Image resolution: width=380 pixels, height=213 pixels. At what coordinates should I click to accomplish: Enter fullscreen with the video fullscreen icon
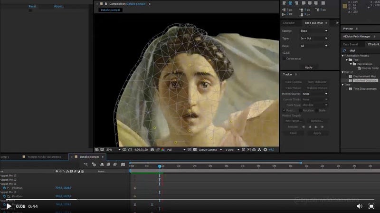click(x=371, y=206)
